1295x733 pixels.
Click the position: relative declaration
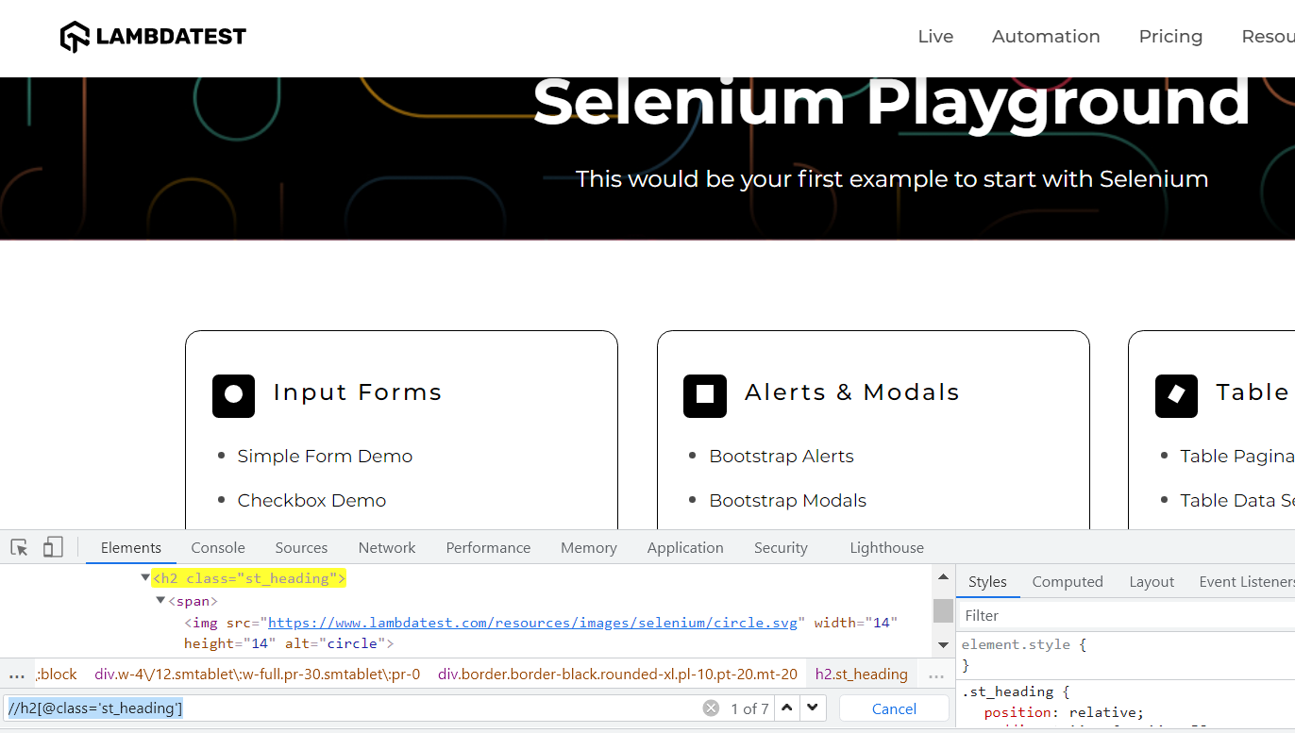1064,712
